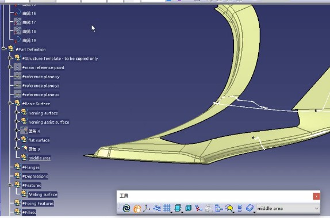Open the middle area combo box
The image size is (330, 218).
287,209
